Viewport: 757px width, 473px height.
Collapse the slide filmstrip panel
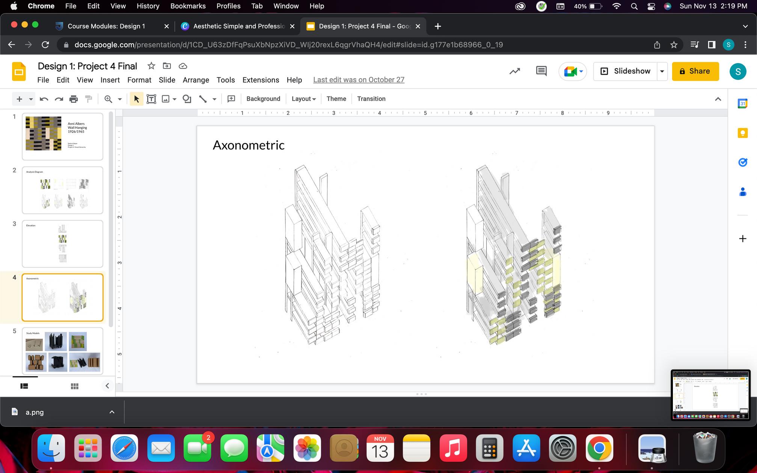pos(107,386)
